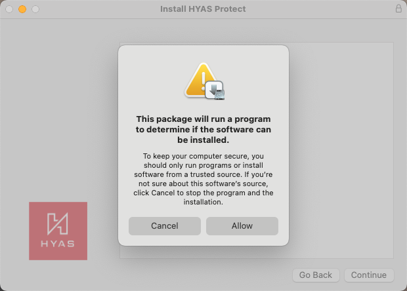Click the lock icon in title bar
Viewport: 407px width, 291px height.
coord(398,9)
